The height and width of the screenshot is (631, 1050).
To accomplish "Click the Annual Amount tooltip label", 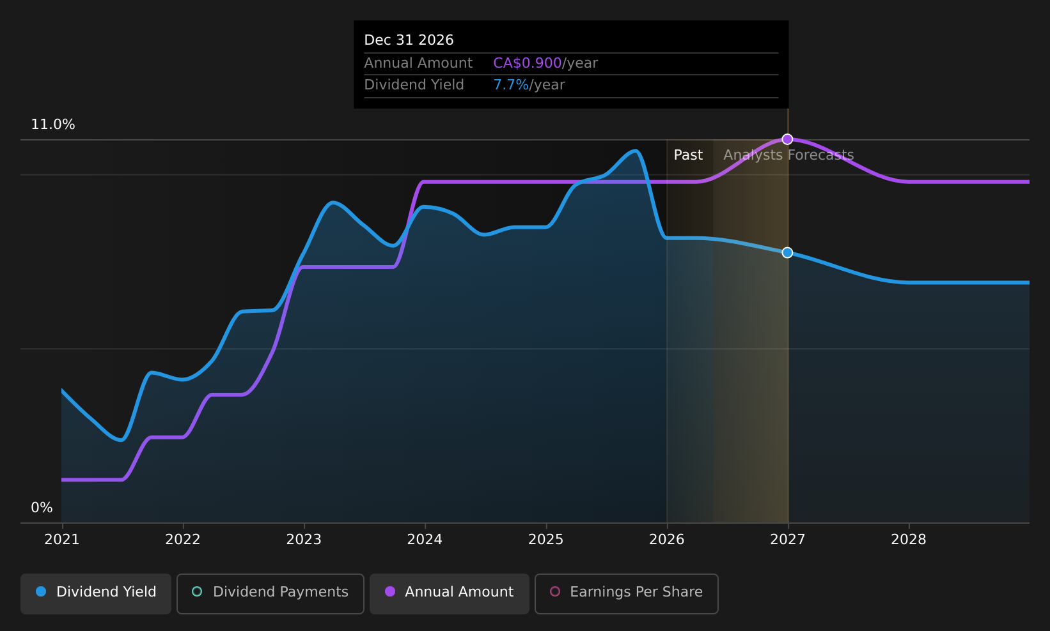I will [x=418, y=63].
